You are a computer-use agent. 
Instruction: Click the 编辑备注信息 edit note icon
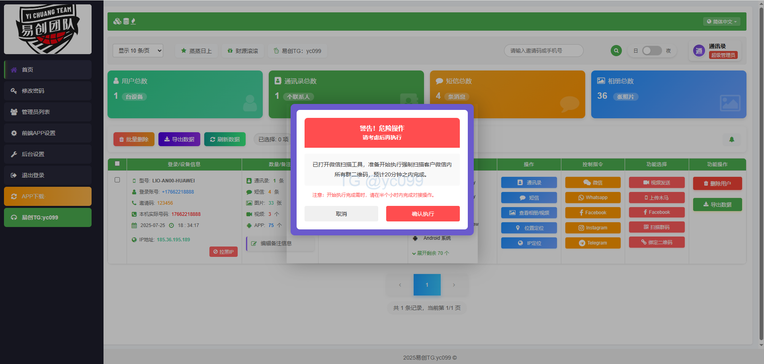pyautogui.click(x=254, y=243)
